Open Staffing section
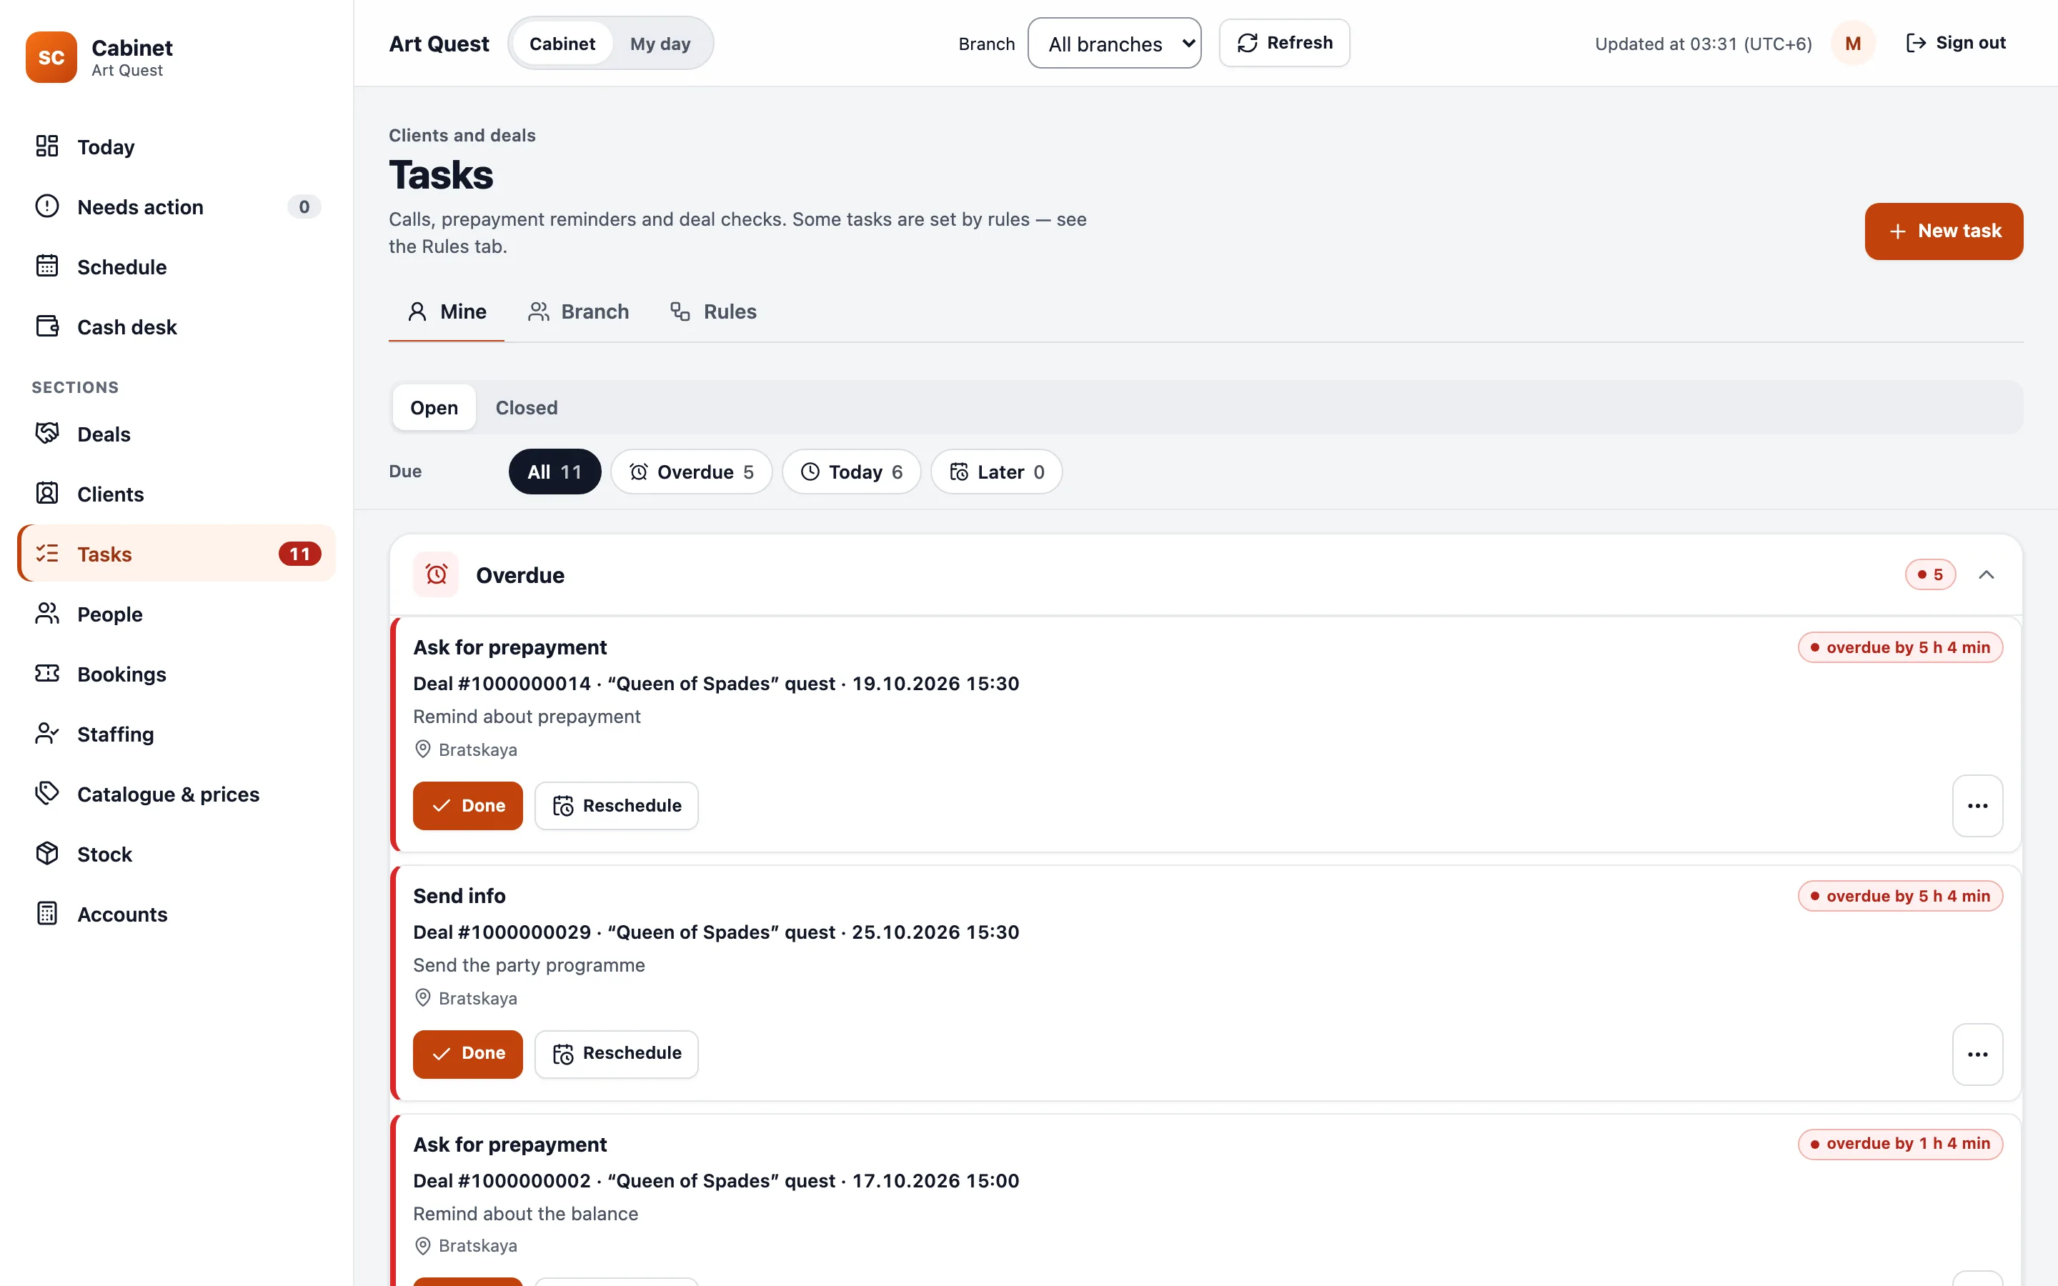The width and height of the screenshot is (2058, 1286). coord(177,733)
